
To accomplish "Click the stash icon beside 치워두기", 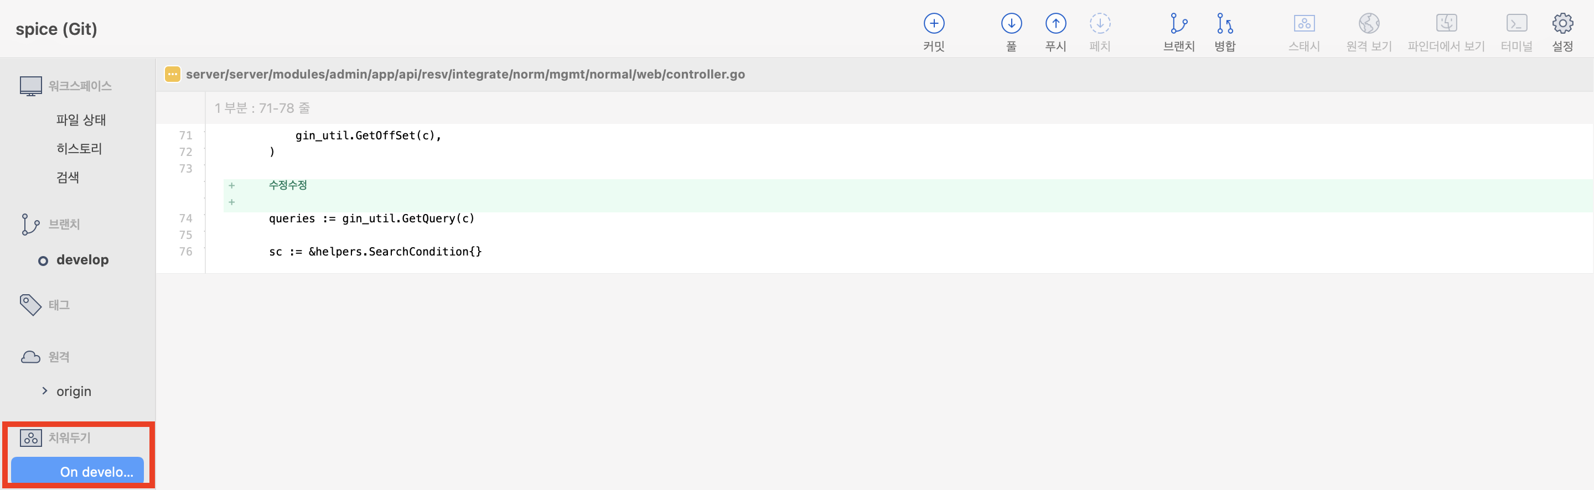I will pyautogui.click(x=31, y=438).
